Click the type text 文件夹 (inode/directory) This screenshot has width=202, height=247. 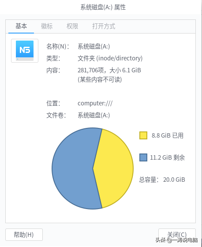click(110, 58)
